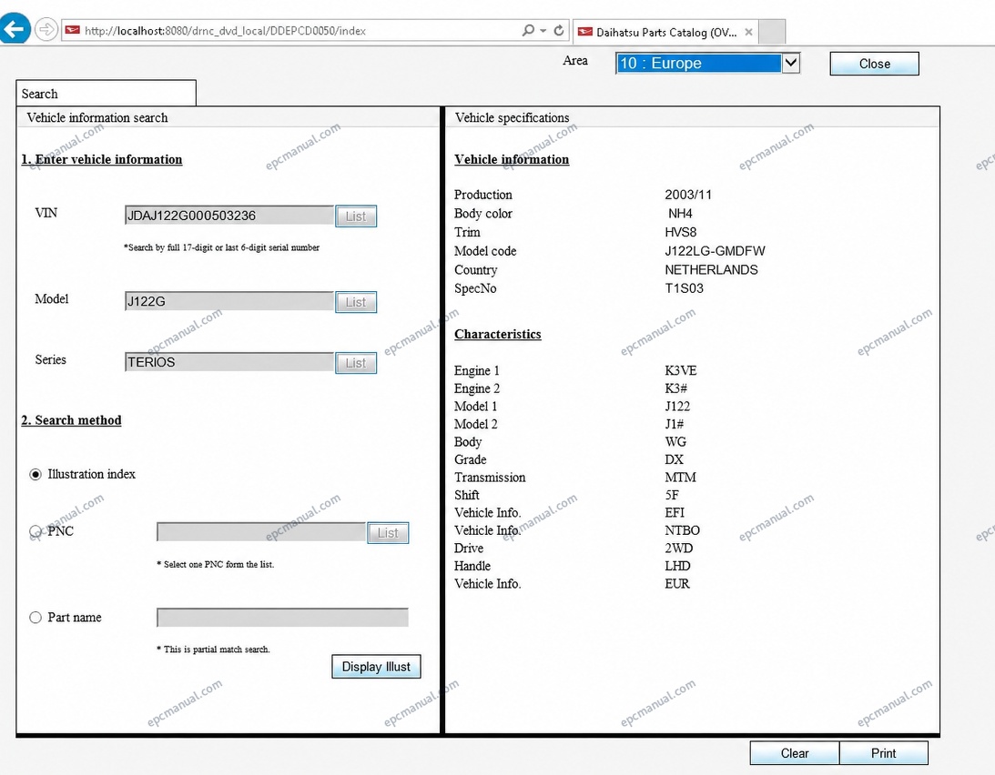Switch to the Search tab
The height and width of the screenshot is (775, 995).
pos(106,93)
